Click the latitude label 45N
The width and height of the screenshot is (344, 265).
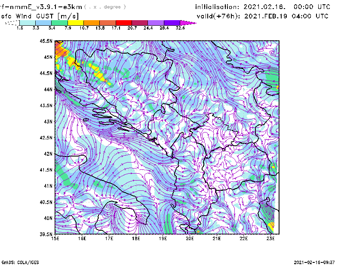(48, 57)
